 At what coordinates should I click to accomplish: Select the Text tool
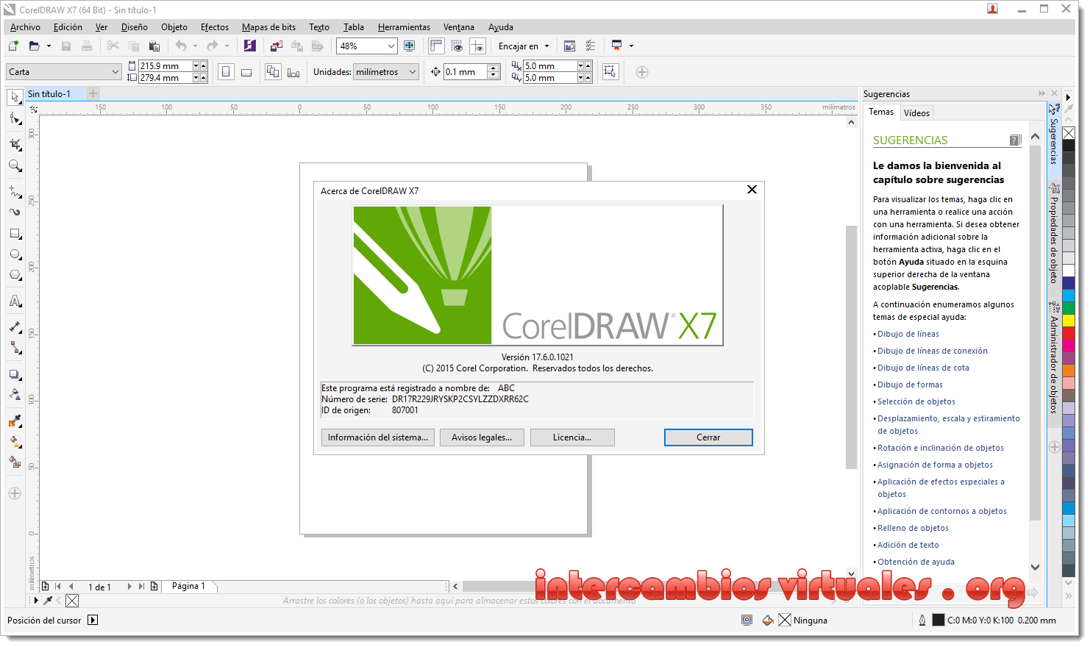click(x=14, y=300)
